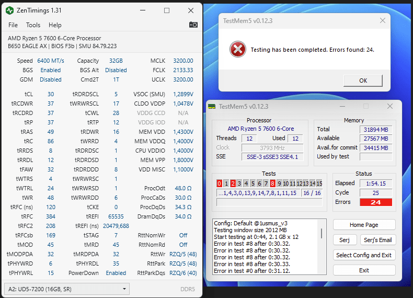Click the GDM value Disabled
413x298 pixels.
[x=51, y=79]
